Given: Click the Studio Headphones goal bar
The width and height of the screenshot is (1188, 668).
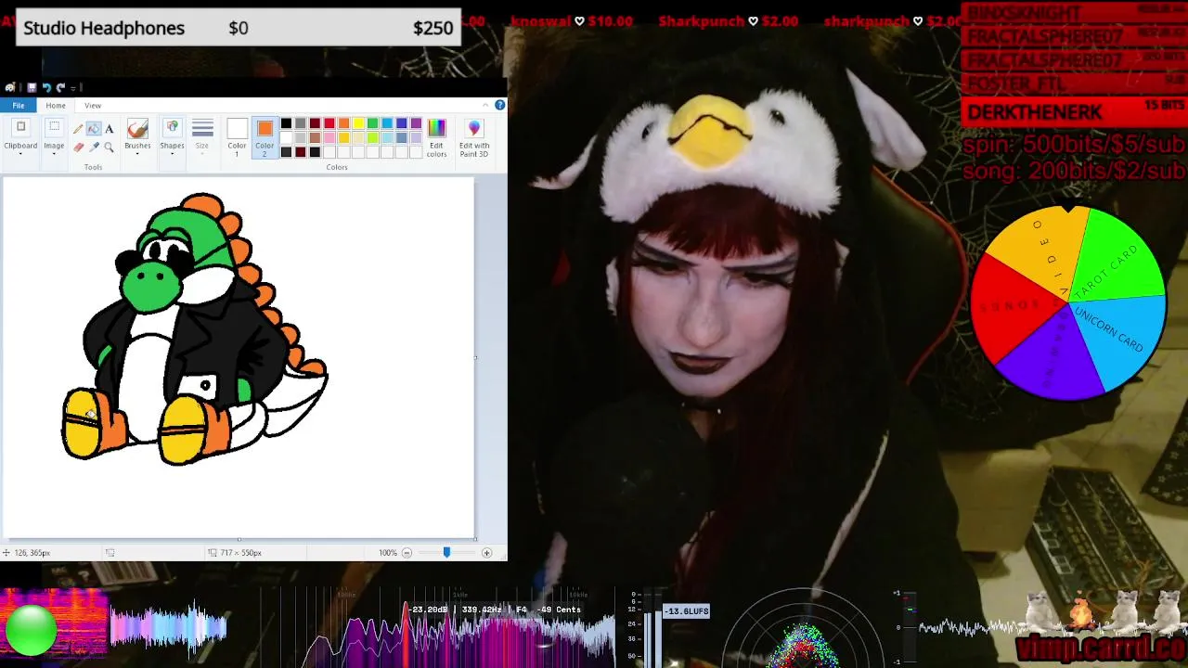Looking at the screenshot, I should [239, 28].
